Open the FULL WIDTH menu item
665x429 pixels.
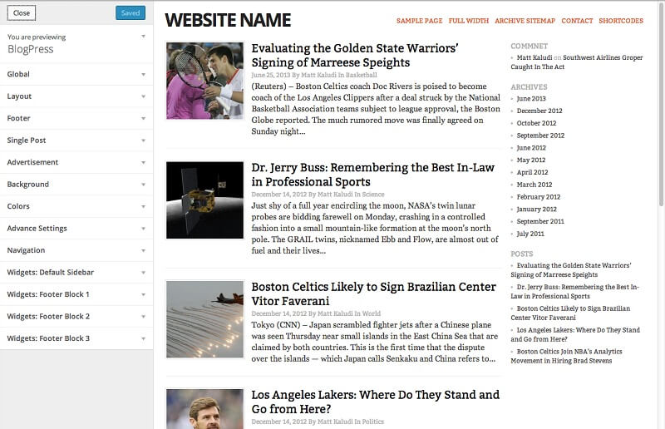pyautogui.click(x=468, y=21)
